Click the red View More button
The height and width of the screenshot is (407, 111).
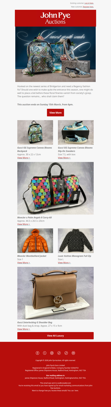coord(56,113)
